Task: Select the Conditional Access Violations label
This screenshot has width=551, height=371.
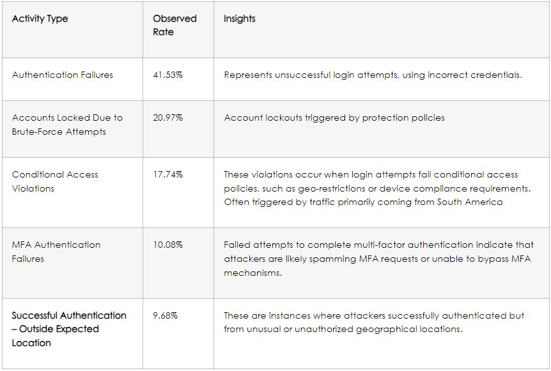Action: [55, 181]
